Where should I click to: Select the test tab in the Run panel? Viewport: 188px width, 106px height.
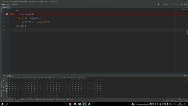click(9, 75)
